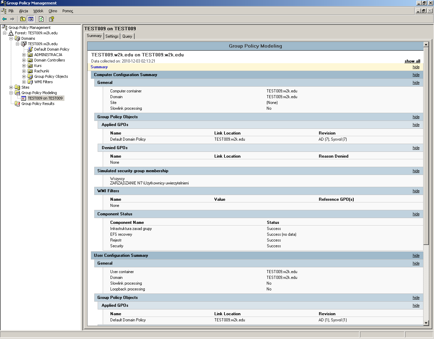The width and height of the screenshot is (434, 339).
Task: Collapse the Group Policy Modeling tree node
Action: tap(11, 93)
